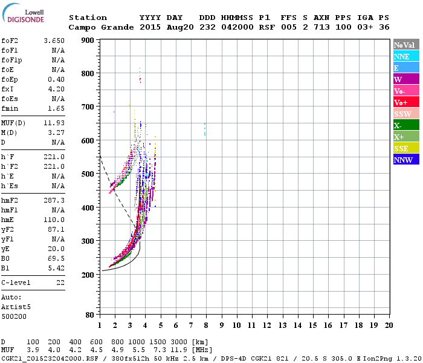The image size is (423, 363).
Task: Click the 20 MHz frequency axis label
Action: pyautogui.click(x=389, y=325)
